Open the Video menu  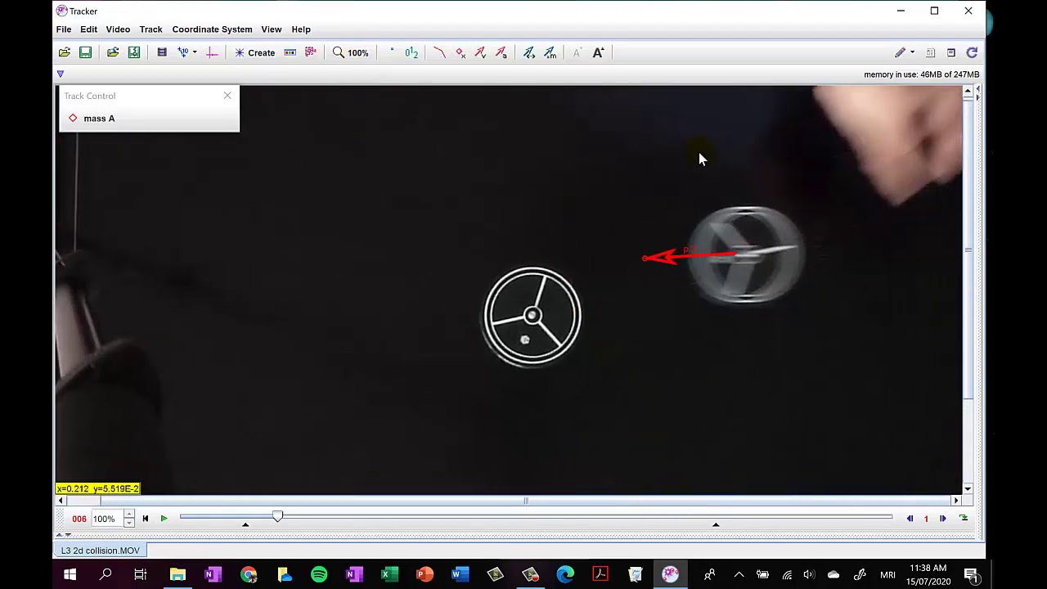point(118,29)
